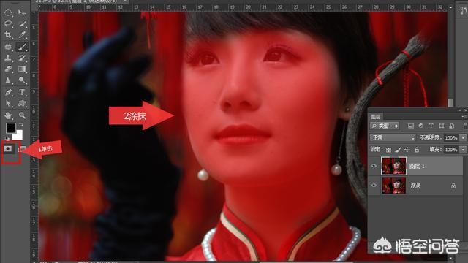The height and width of the screenshot is (263, 468).
Task: Select the Clone Stamp tool
Action: tap(8, 58)
